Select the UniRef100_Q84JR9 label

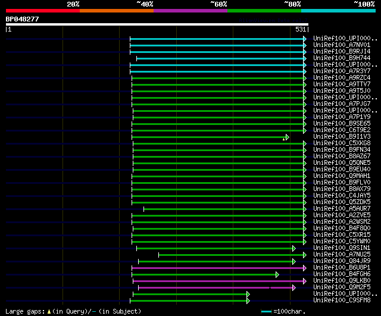(342, 261)
